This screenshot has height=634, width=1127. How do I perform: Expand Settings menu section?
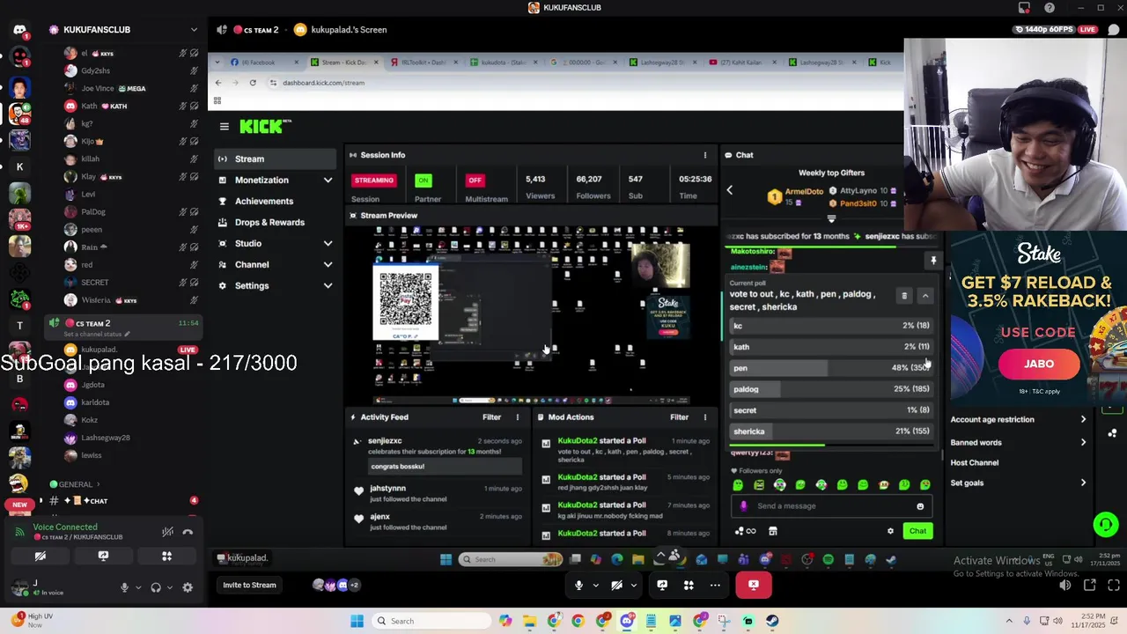pos(328,286)
